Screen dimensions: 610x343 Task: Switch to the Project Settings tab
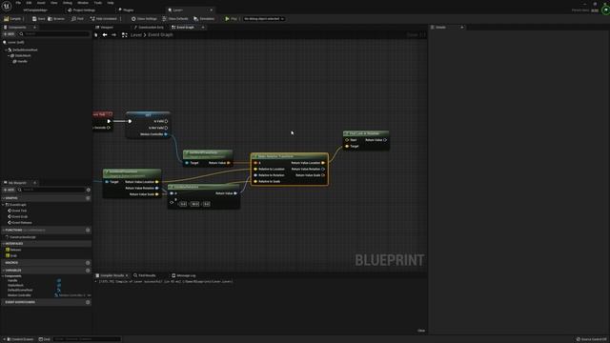point(82,10)
